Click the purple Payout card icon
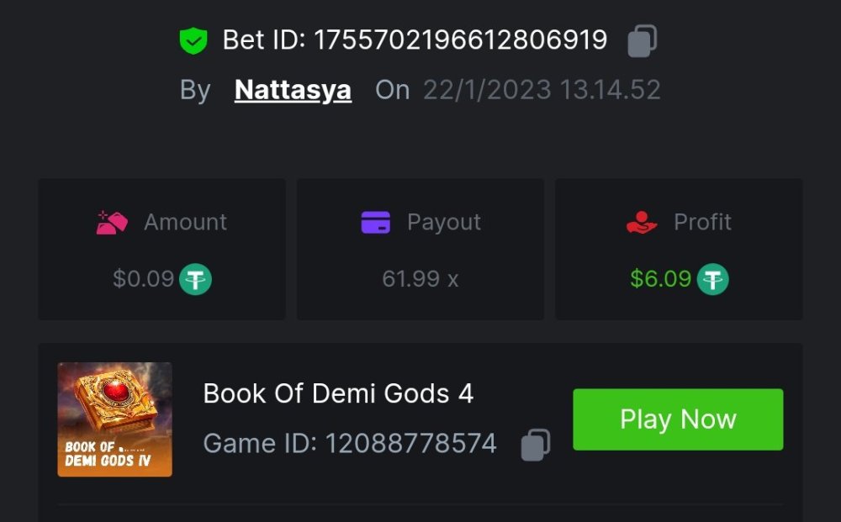Image resolution: width=841 pixels, height=522 pixels. point(375,222)
